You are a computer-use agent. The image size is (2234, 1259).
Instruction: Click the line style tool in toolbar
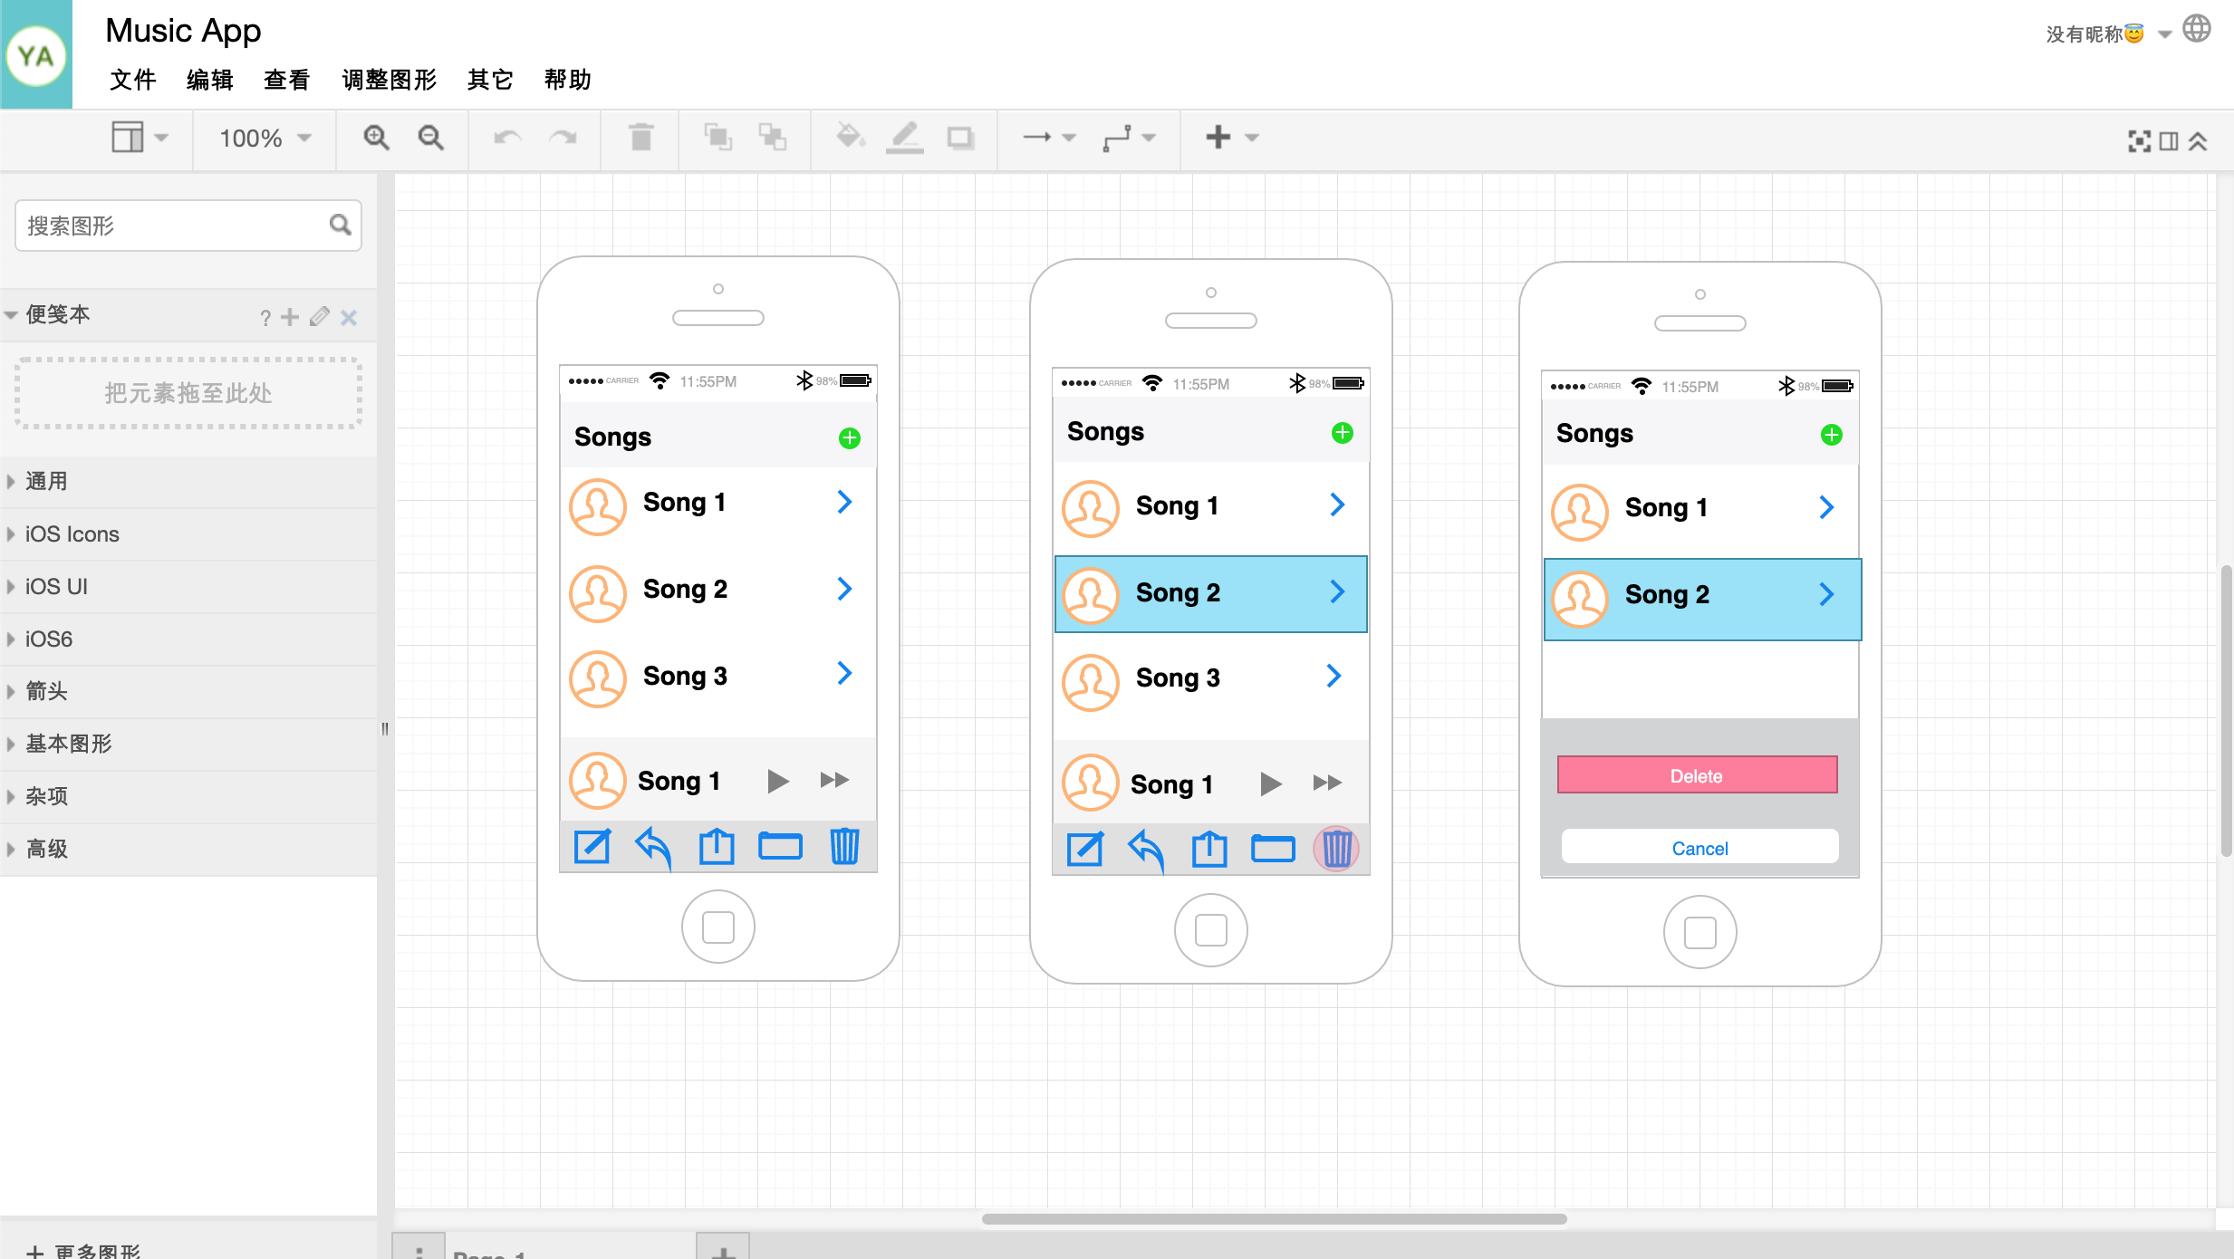point(907,138)
